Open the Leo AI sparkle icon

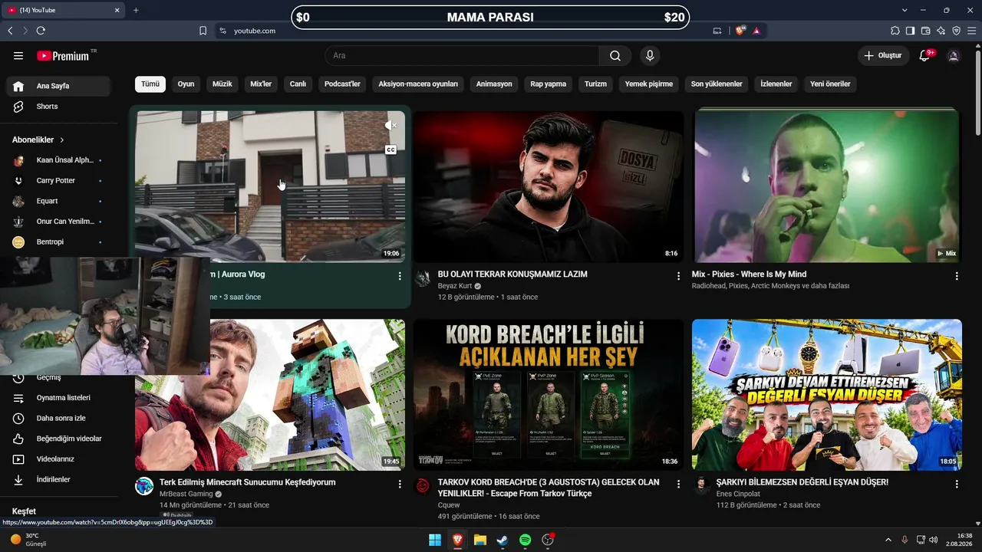[x=941, y=31]
